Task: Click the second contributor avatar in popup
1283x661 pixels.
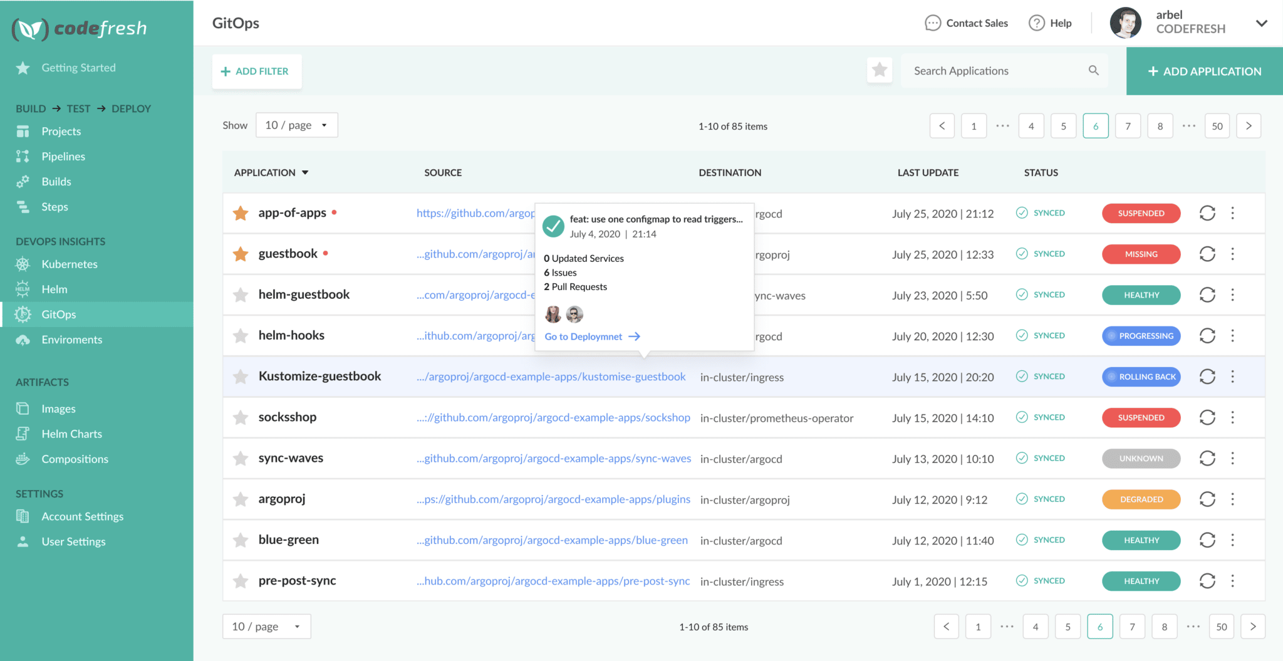Action: pyautogui.click(x=574, y=314)
